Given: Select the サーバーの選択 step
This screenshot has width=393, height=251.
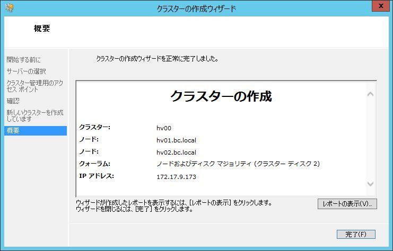Looking at the screenshot, I should pyautogui.click(x=27, y=71).
